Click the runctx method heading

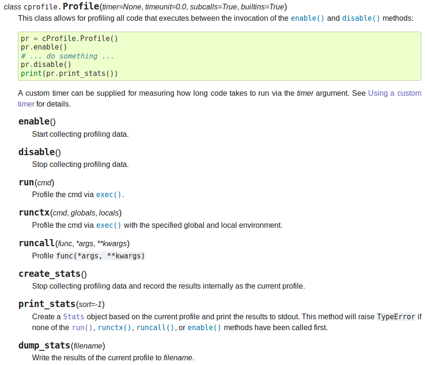click(70, 213)
